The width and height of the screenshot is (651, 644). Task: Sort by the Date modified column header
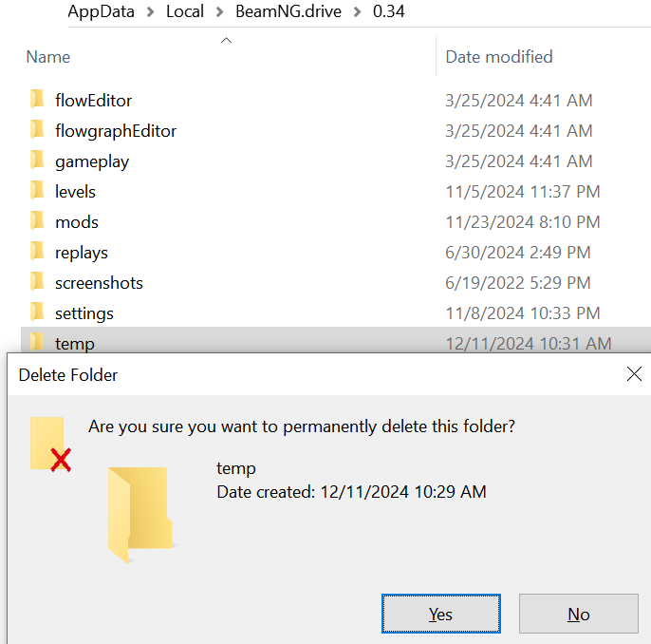[498, 57]
